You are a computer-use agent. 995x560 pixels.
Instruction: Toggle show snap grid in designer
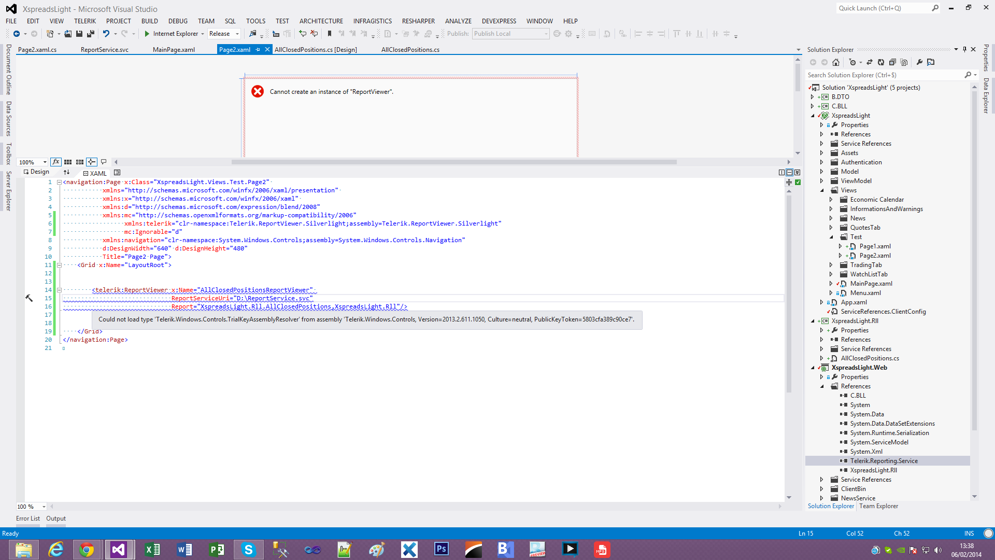tap(68, 162)
